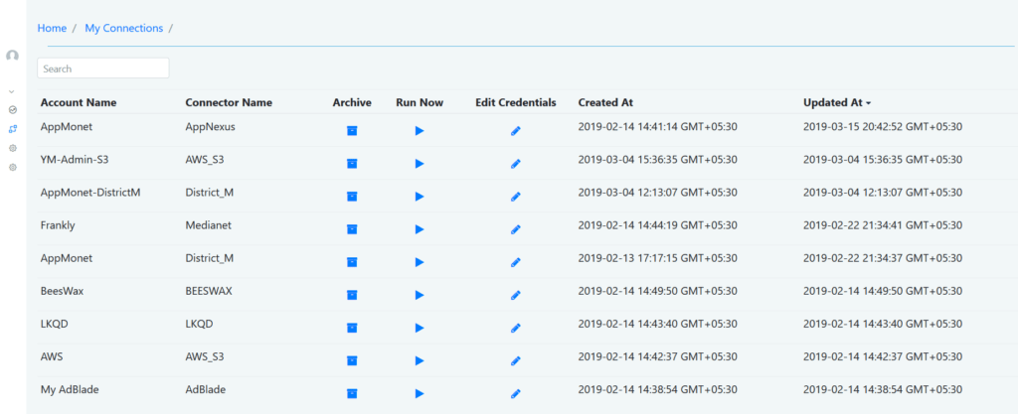Image resolution: width=1018 pixels, height=414 pixels.
Task: Archive the AppMonet-DistrictM connection
Action: (x=352, y=197)
